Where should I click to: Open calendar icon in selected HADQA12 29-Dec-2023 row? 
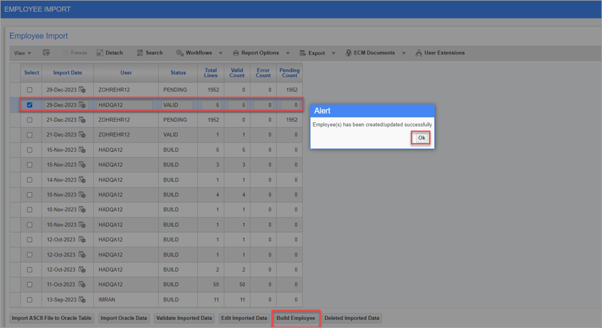[x=82, y=104]
